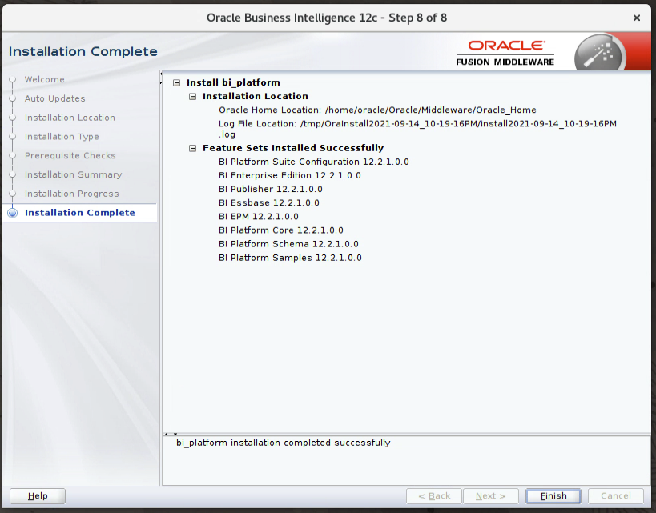Click the message pane split collapse arrows
This screenshot has width=656, height=513.
pyautogui.click(x=171, y=434)
